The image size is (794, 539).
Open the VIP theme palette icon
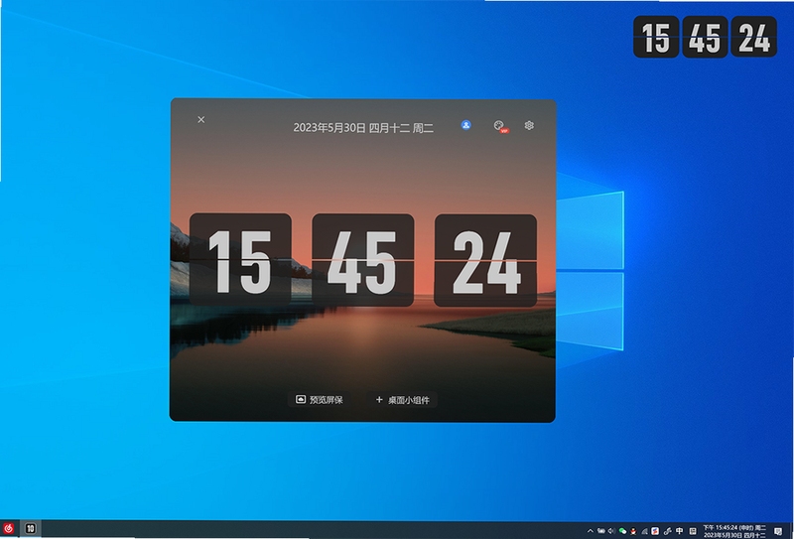tap(500, 126)
